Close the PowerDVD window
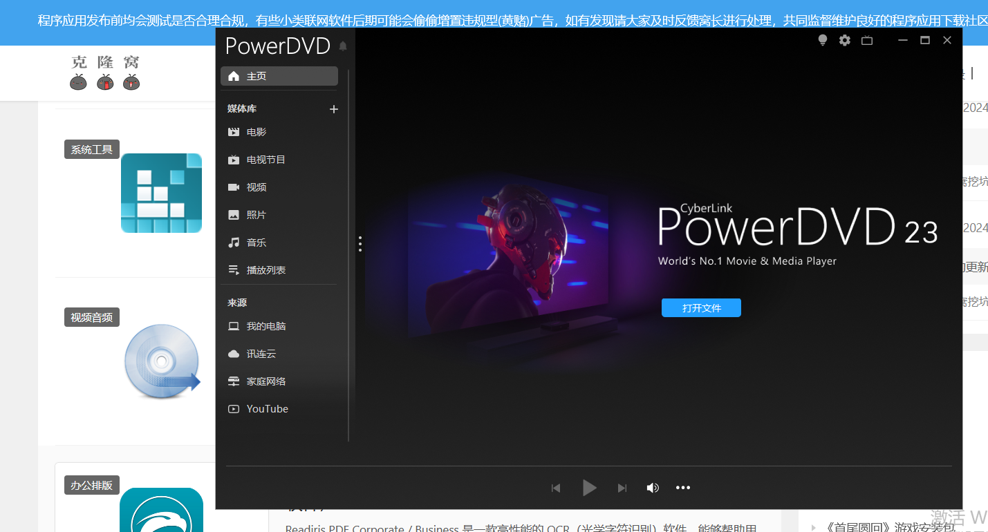 [947, 40]
